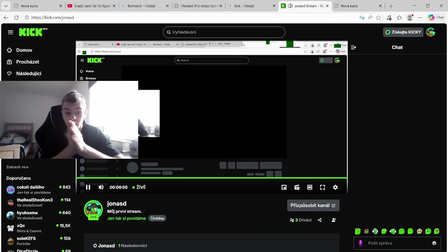The image size is (448, 252).
Task: Mute the stream volume
Action: (x=101, y=187)
